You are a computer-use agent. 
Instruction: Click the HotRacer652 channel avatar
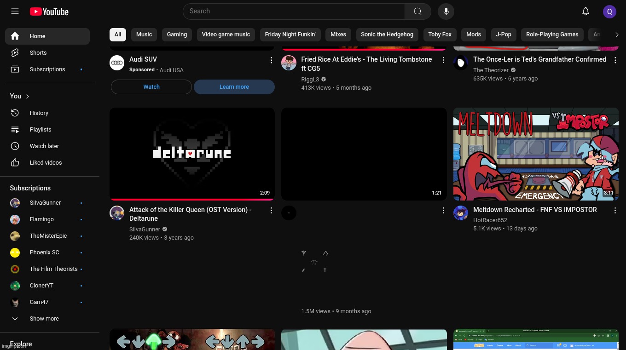pos(461,213)
